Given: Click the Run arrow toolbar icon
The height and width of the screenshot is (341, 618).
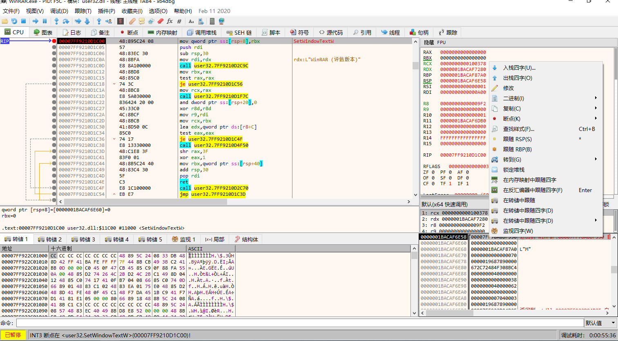Looking at the screenshot, I should coord(35,21).
